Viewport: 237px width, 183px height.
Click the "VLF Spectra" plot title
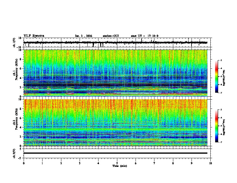point(34,36)
